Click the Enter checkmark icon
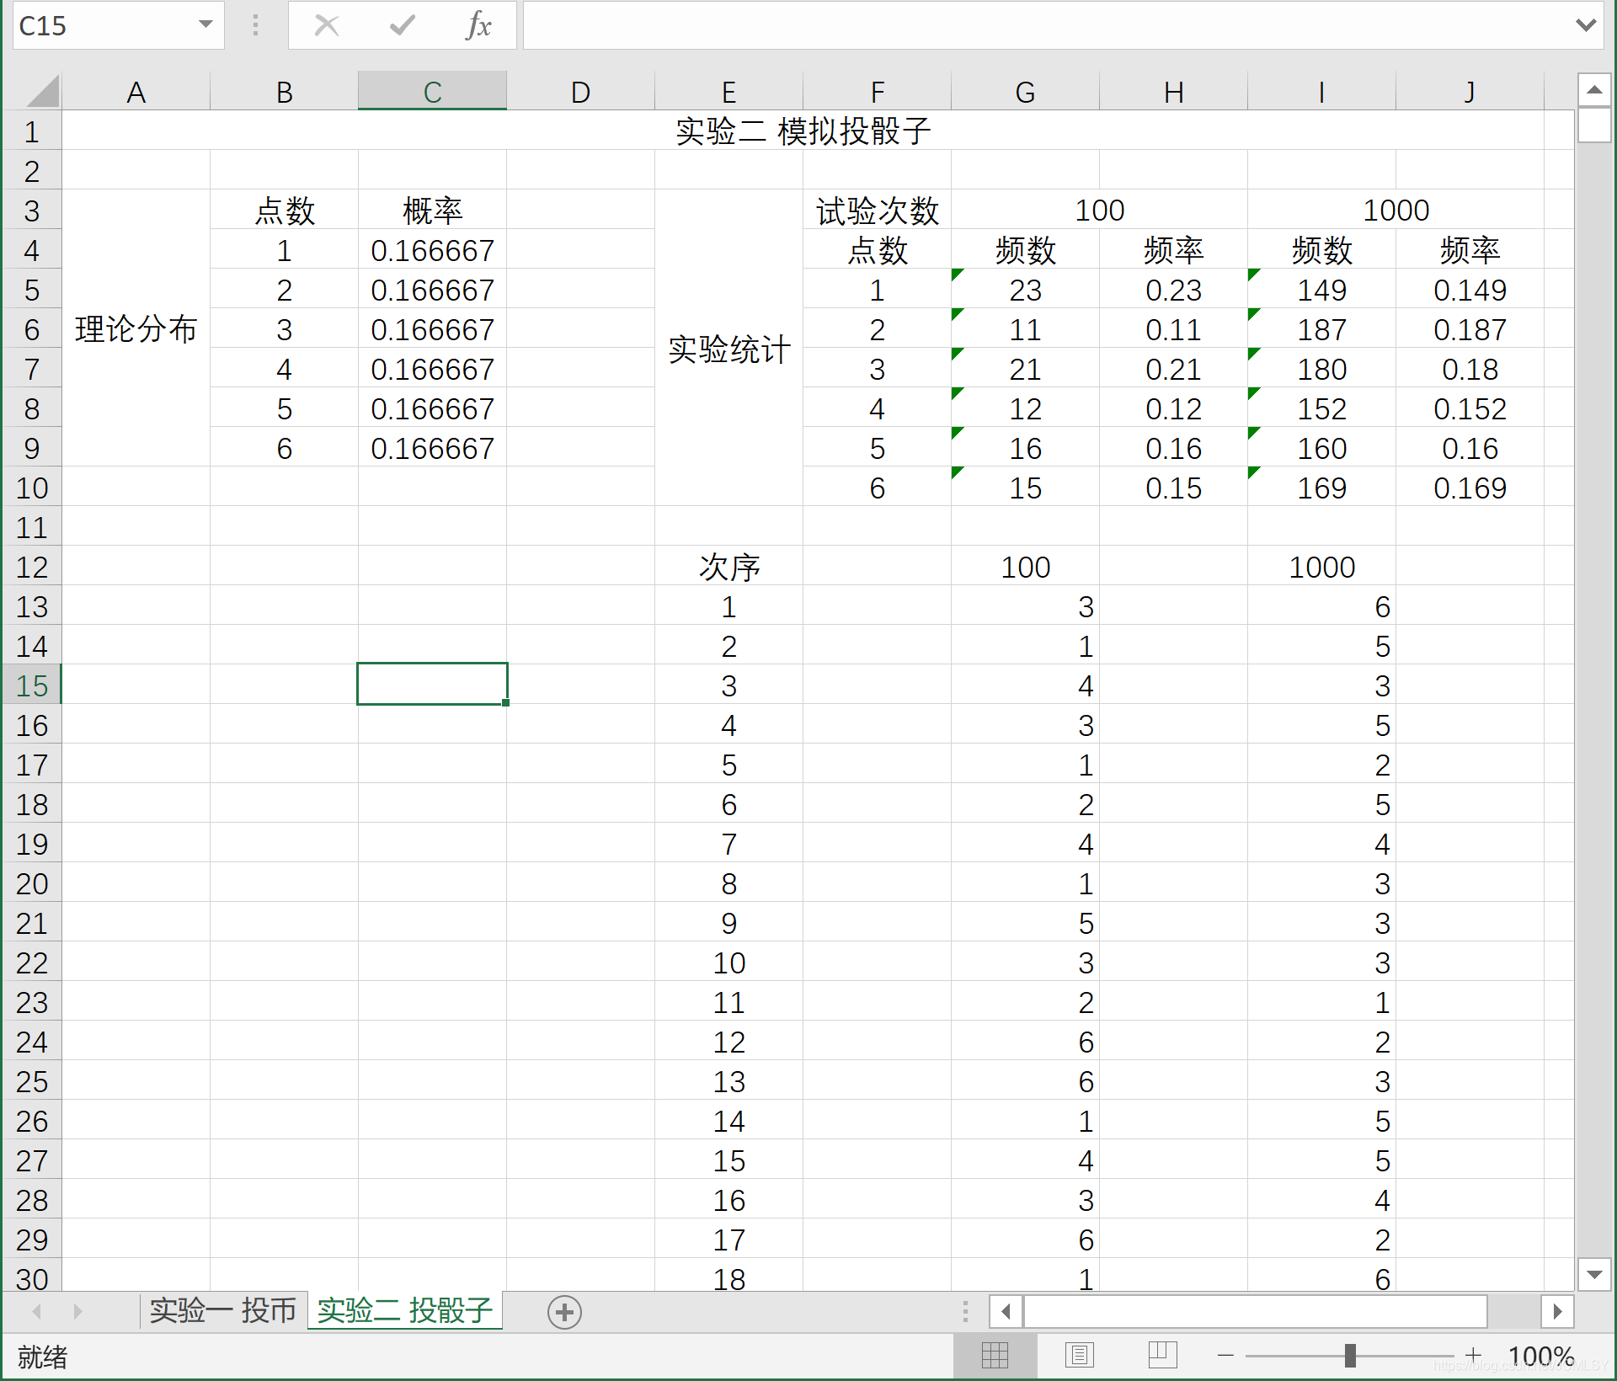 (x=402, y=25)
